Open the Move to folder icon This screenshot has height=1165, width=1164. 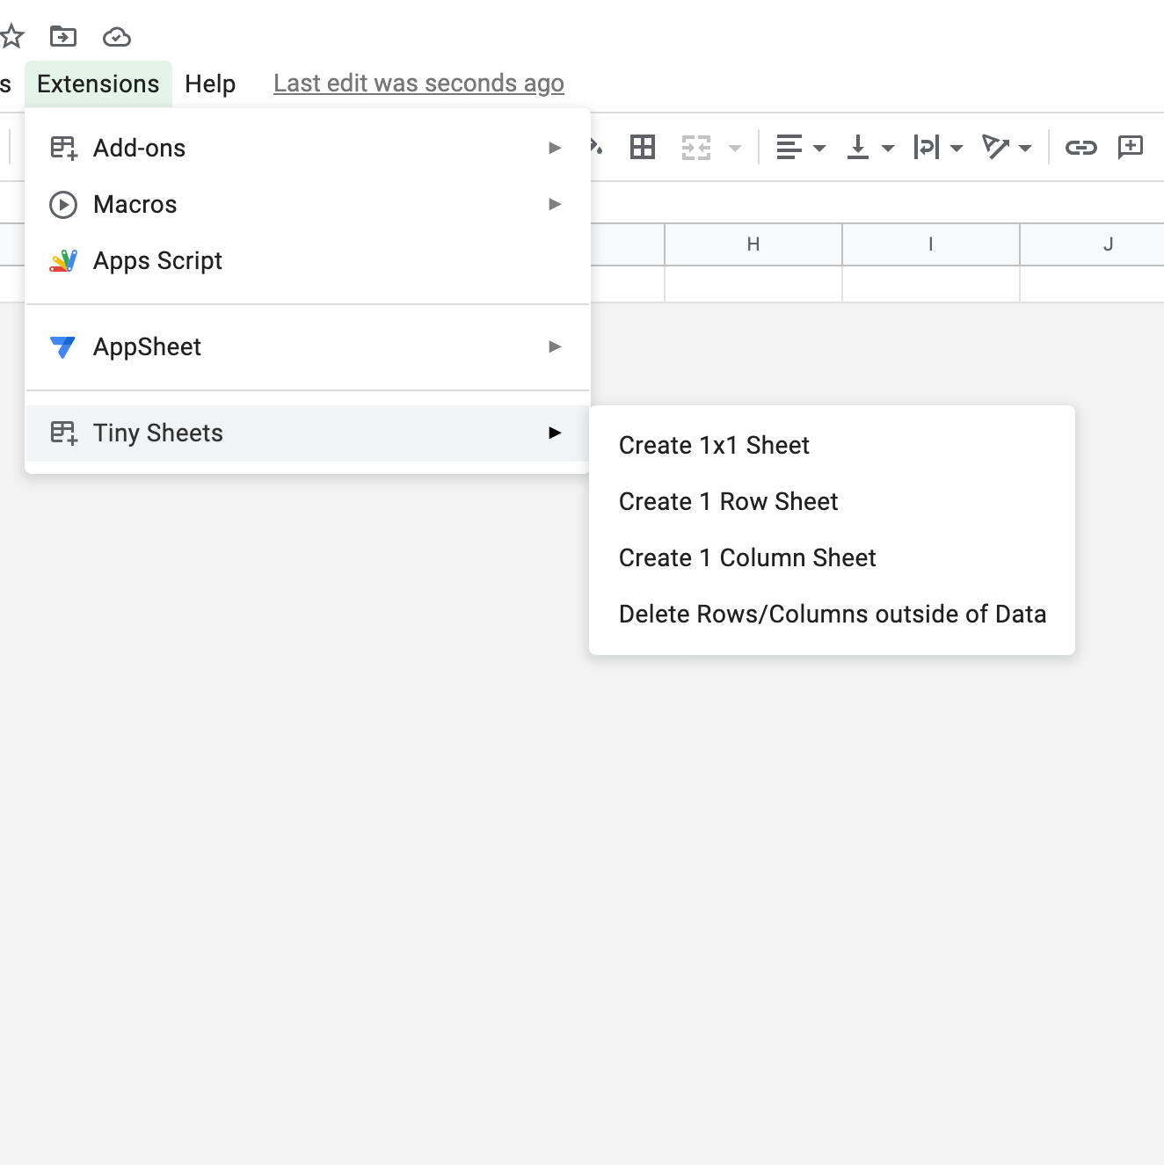[62, 36]
